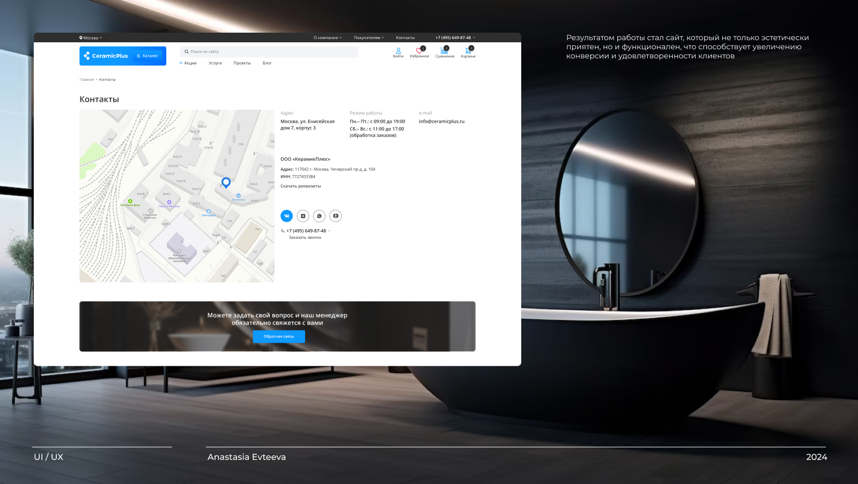This screenshot has height=484, width=858.
Task: Expand the О компании menu
Action: tap(327, 38)
